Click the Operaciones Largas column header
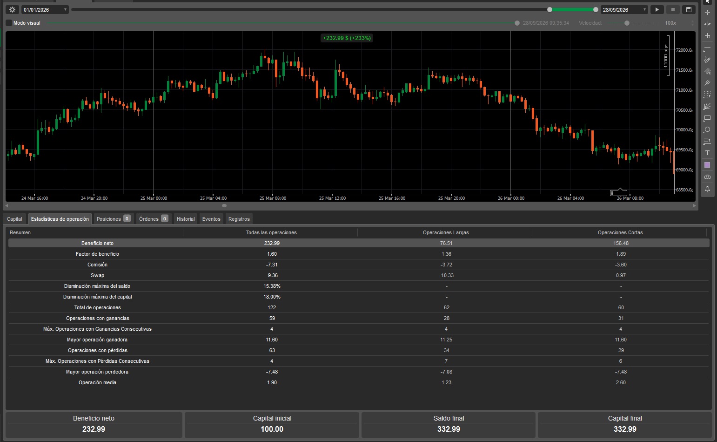 445,232
